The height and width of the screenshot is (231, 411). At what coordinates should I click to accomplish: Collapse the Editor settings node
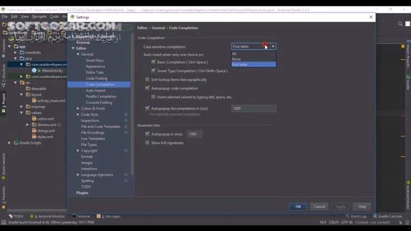pyautogui.click(x=73, y=49)
